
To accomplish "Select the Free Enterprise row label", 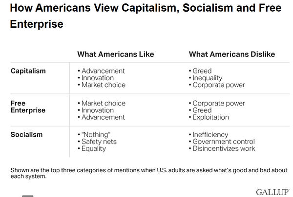I will tap(28, 107).
